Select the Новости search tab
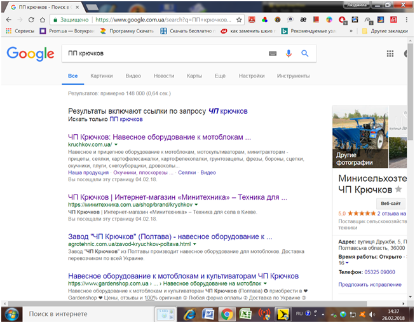This screenshot has width=415, height=323. [x=164, y=76]
